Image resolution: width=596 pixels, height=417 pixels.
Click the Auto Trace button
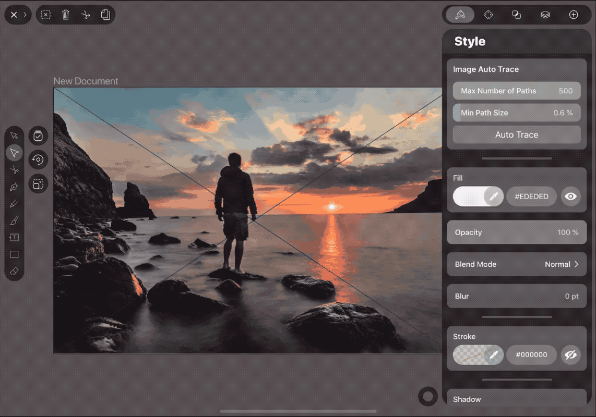pos(517,135)
